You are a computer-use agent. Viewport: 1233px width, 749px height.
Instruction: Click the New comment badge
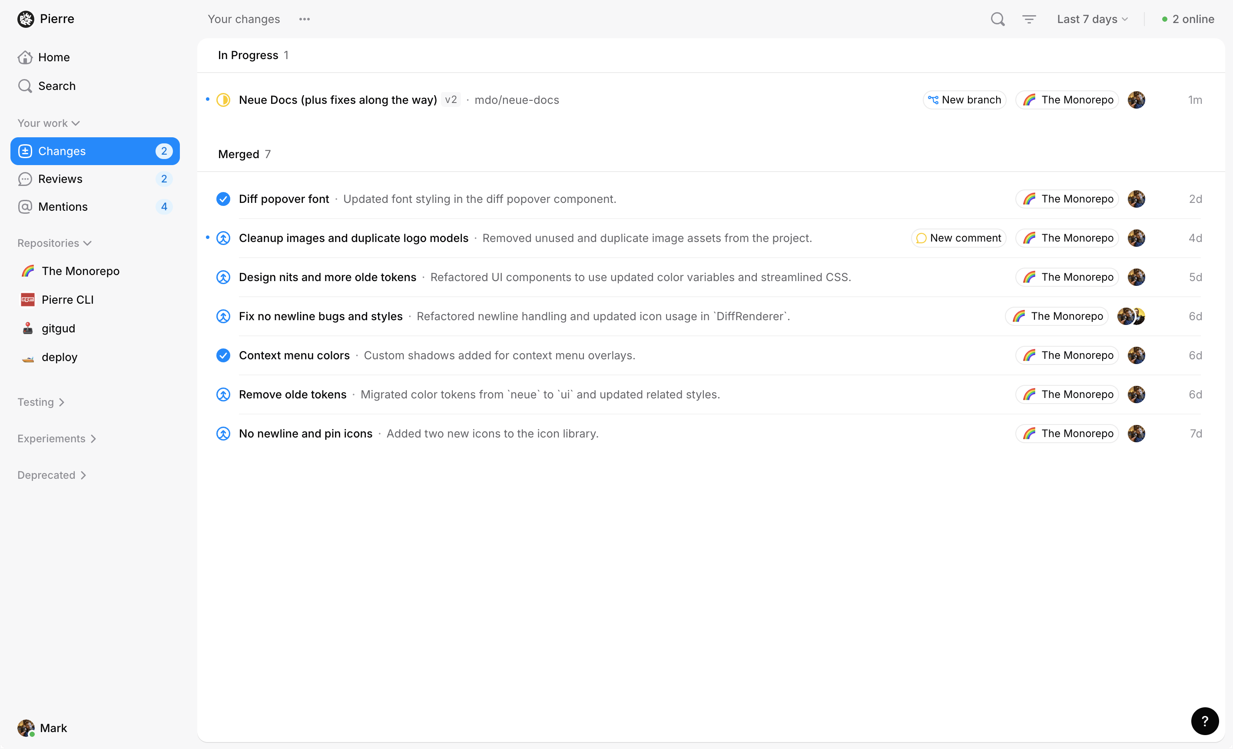[x=958, y=238]
